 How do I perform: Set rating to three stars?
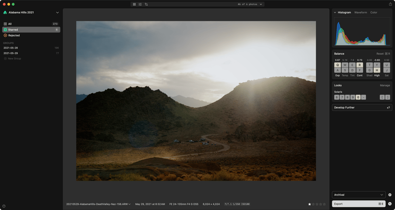pos(317,204)
